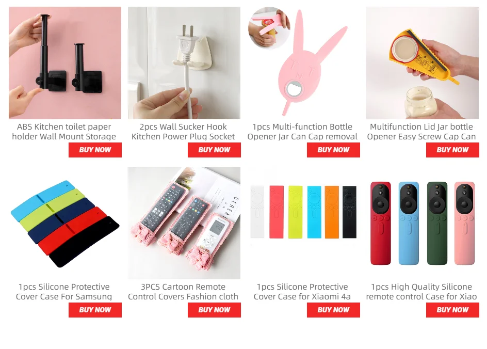Buy the Multifunction Lid Jar bottle Opener
Screen dimensions: 487x349
tap(452, 150)
